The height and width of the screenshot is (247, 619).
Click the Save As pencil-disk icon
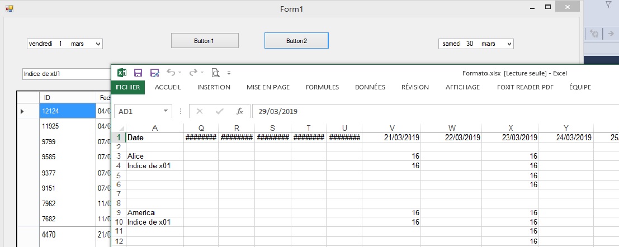(154, 73)
